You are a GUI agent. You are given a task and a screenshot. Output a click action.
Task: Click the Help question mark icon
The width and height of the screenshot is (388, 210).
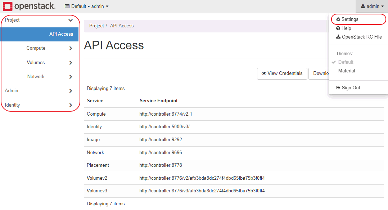[x=338, y=28]
